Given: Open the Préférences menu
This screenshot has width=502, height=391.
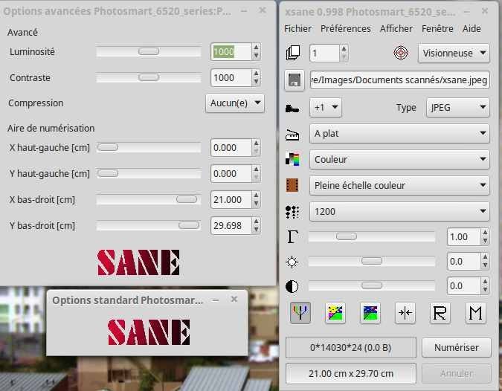Looking at the screenshot, I should [345, 28].
